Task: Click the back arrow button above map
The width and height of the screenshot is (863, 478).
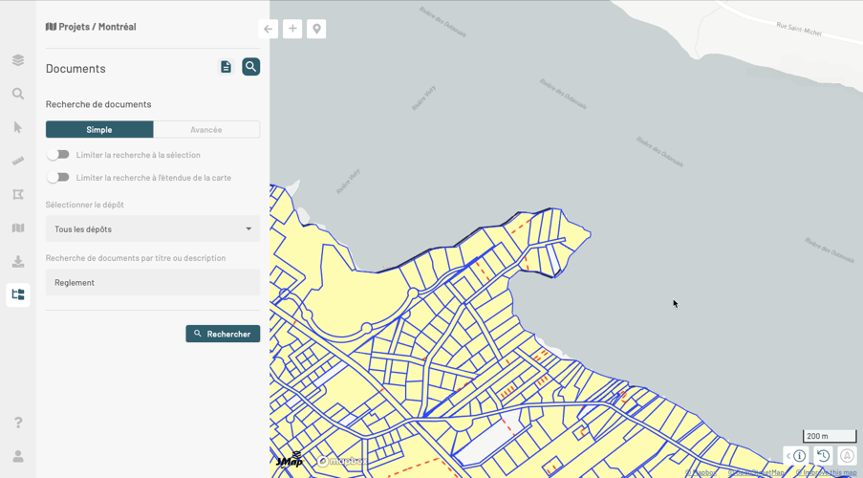Action: pos(269,29)
